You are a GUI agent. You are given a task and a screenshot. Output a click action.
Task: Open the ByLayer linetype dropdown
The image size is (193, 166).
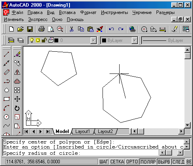point(166,40)
